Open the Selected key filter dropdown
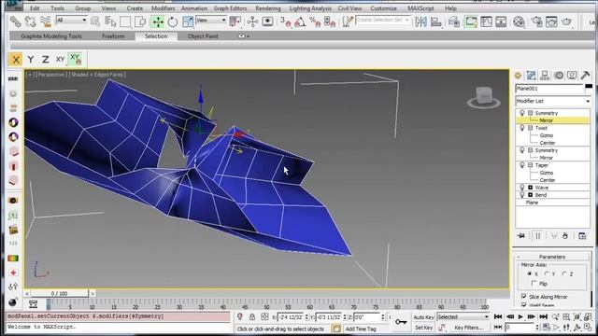 point(463,317)
